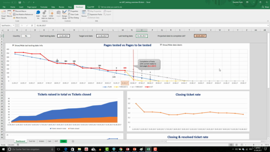
Task: Open Macro Security settings
Action: 20,18
